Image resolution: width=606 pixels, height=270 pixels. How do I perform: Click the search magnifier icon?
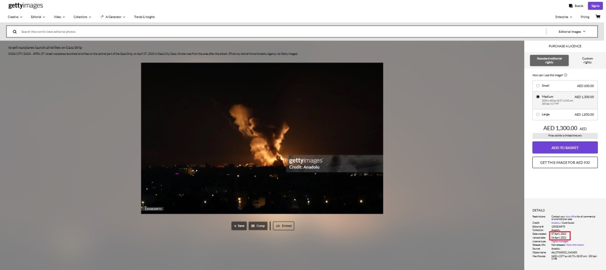pyautogui.click(x=15, y=31)
